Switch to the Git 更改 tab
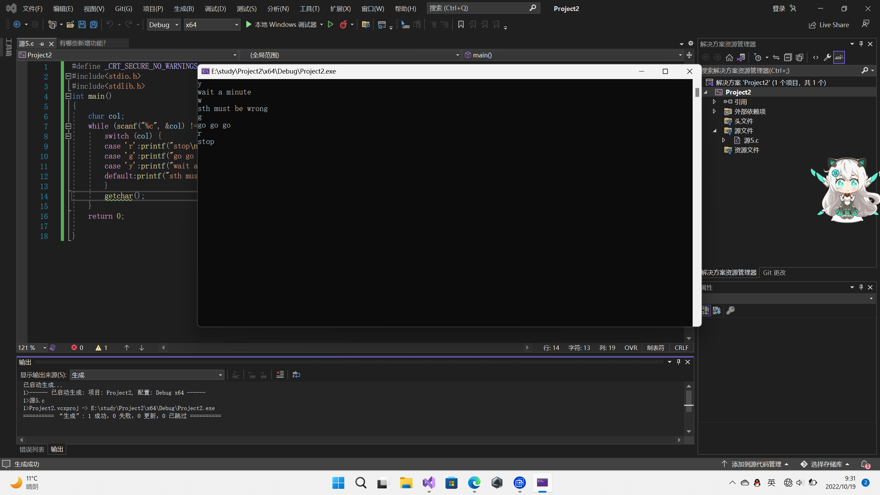The height and width of the screenshot is (495, 880). pyautogui.click(x=774, y=273)
